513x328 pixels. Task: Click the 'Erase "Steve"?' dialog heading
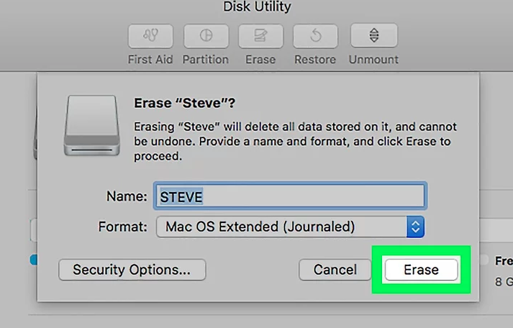click(x=185, y=103)
